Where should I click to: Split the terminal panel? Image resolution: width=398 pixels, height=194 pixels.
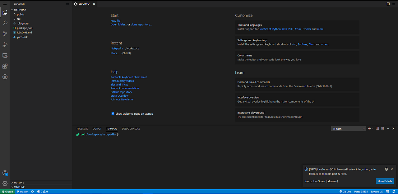click(x=377, y=128)
